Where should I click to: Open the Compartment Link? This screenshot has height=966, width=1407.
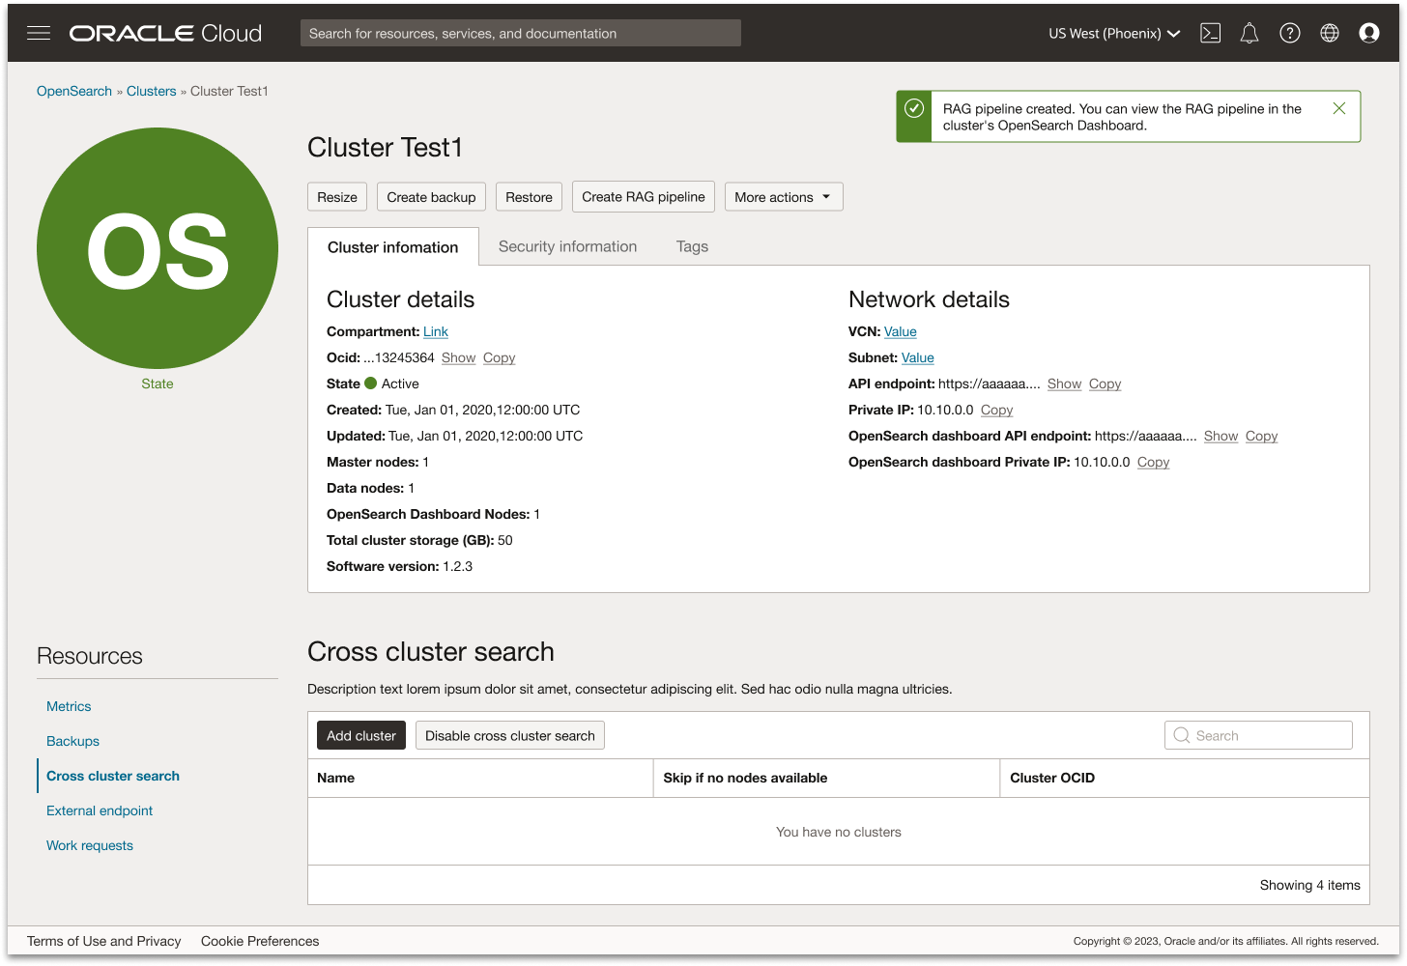click(x=436, y=331)
